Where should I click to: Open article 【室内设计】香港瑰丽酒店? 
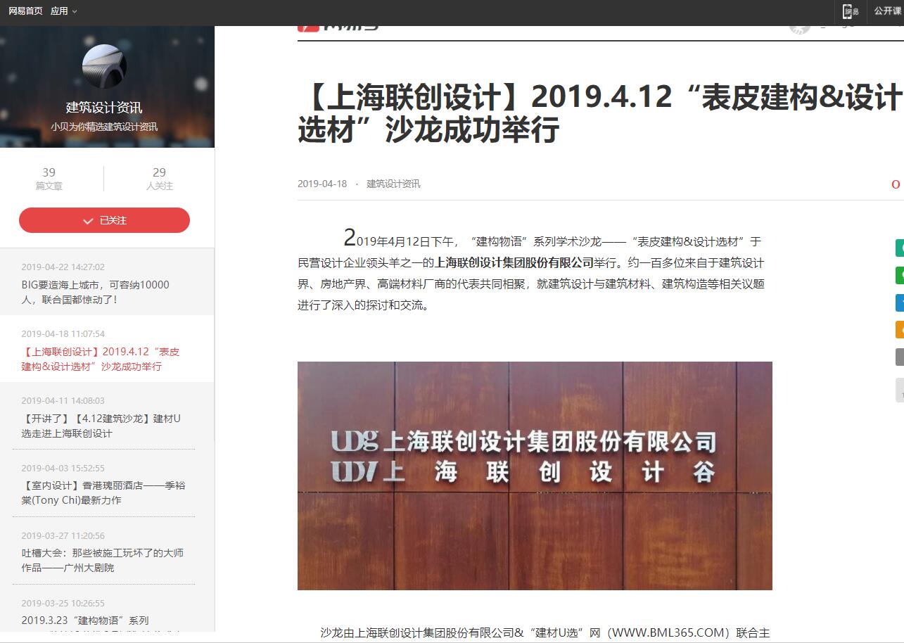click(103, 492)
